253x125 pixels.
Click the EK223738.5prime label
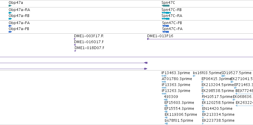[218, 121]
